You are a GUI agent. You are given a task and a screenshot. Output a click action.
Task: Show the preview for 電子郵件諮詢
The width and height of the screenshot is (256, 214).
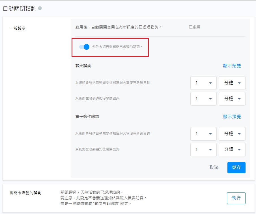click(231, 116)
